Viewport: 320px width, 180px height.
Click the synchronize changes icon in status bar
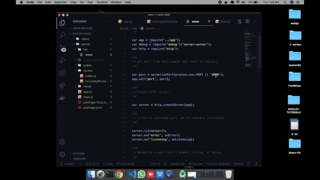(80, 163)
